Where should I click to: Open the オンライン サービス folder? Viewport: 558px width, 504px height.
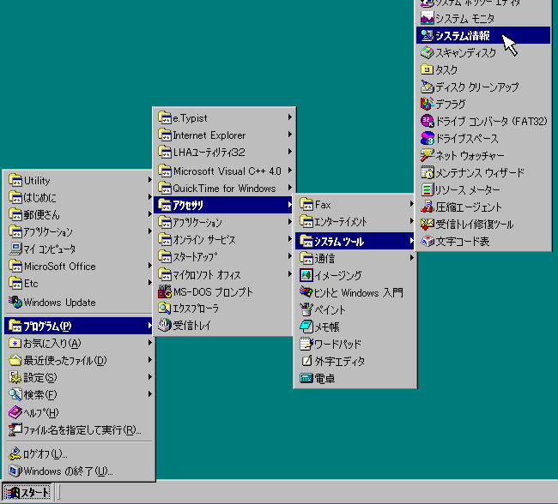[223, 239]
